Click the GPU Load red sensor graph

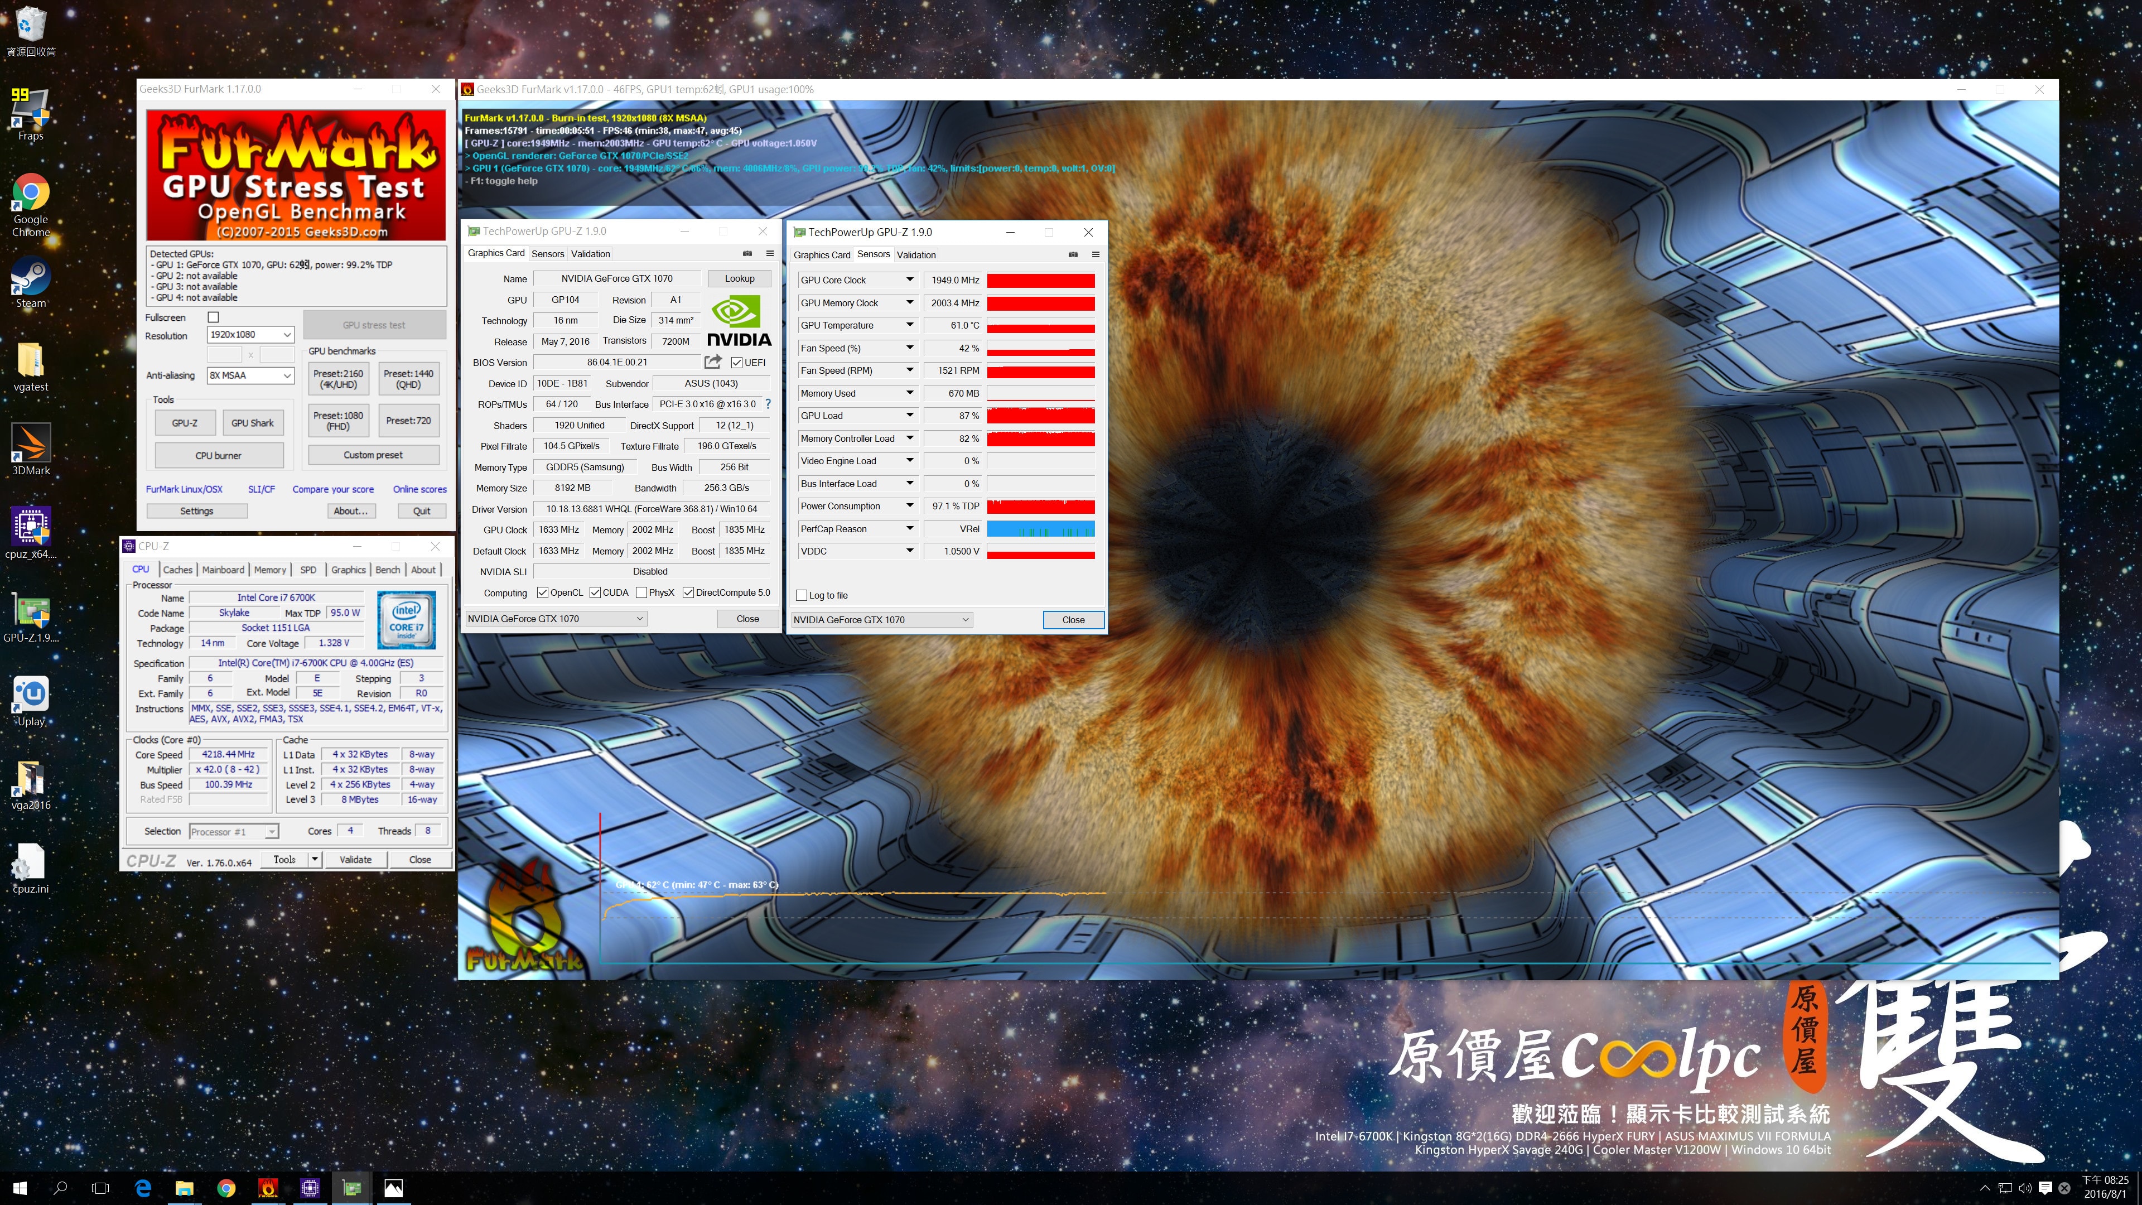[1040, 416]
